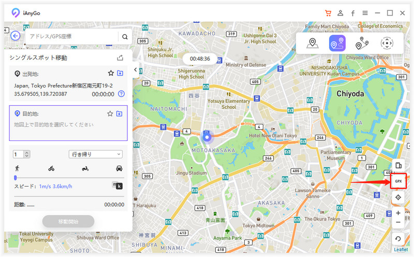Select bicycle speed mode
This screenshot has height=257, width=414.
coord(51,168)
